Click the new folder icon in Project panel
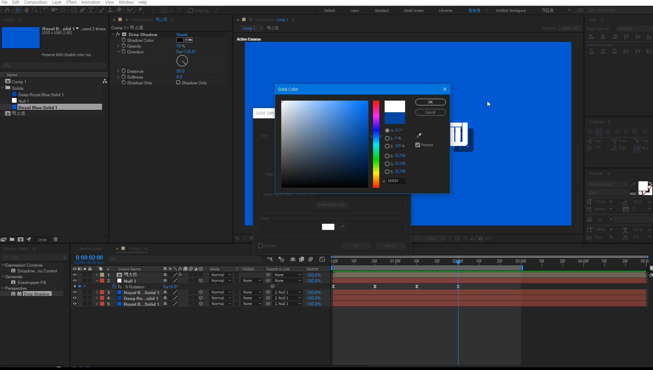This screenshot has height=370, width=653. coord(12,239)
